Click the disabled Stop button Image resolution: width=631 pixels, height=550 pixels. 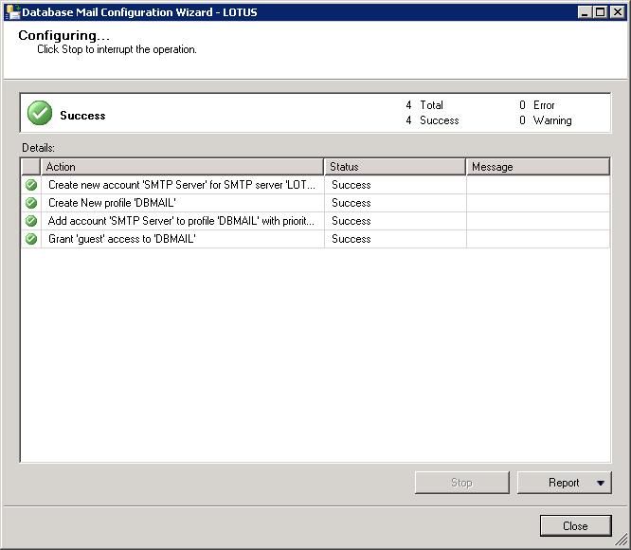click(x=462, y=483)
